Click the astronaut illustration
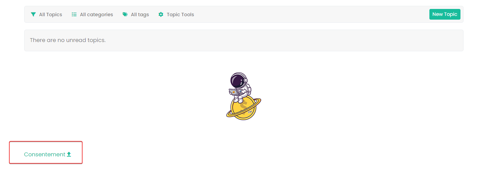The width and height of the screenshot is (485, 178). (x=244, y=96)
